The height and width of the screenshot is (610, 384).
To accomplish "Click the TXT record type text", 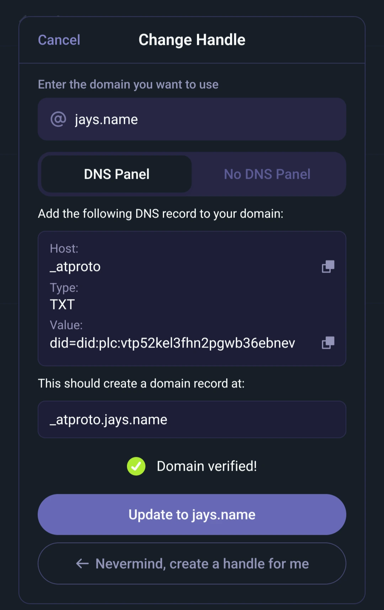I will point(63,304).
